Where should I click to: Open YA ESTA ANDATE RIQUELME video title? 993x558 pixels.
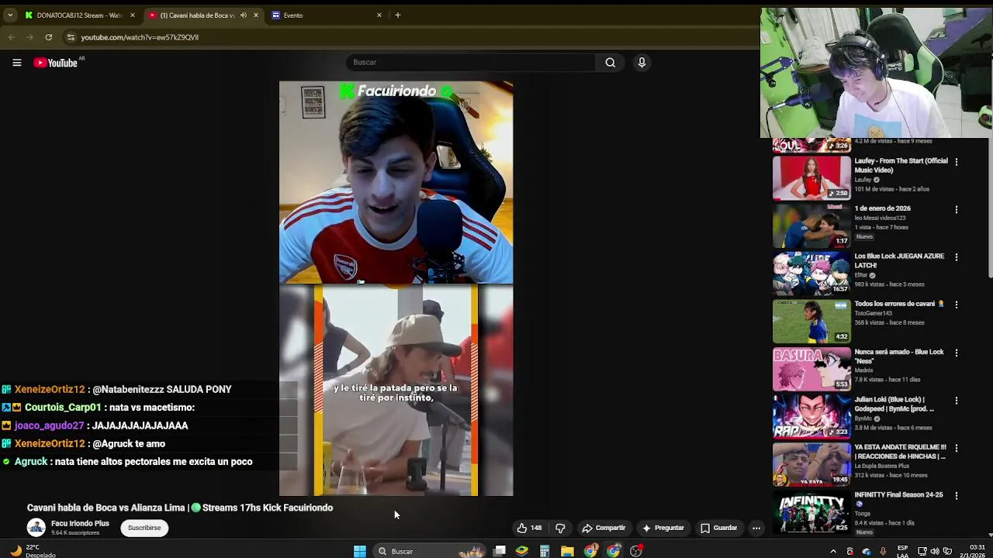pyautogui.click(x=900, y=452)
